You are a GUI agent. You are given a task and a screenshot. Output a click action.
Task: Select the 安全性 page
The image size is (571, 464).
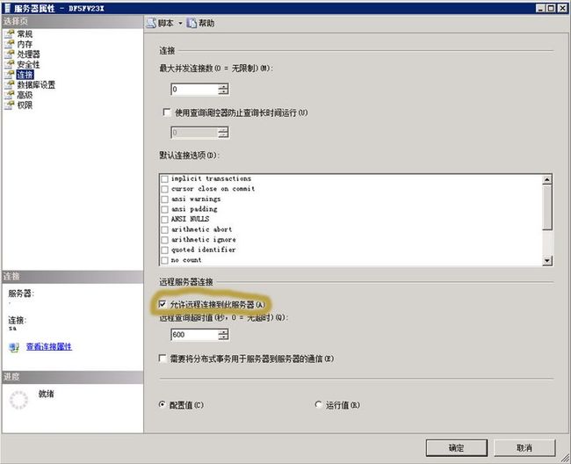pos(28,64)
